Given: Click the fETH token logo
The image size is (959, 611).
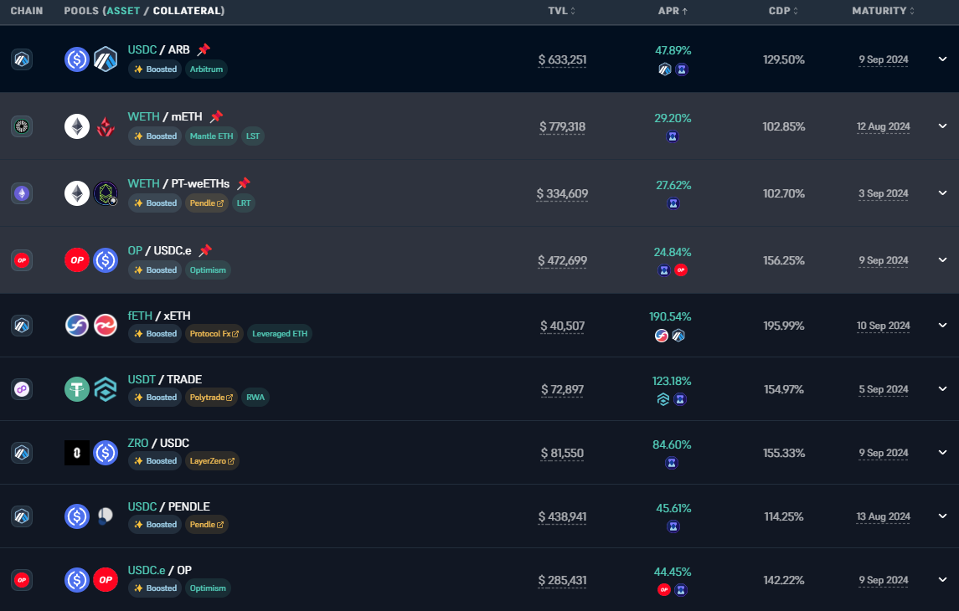Looking at the screenshot, I should pos(77,326).
